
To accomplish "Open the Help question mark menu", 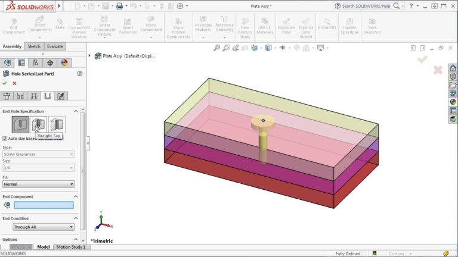I will click(x=411, y=6).
